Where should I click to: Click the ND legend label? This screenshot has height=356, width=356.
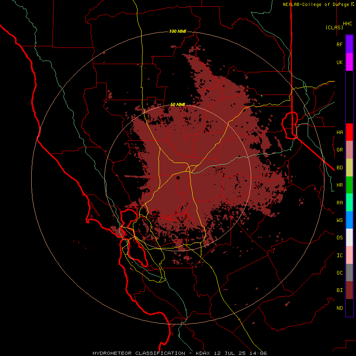point(339,308)
